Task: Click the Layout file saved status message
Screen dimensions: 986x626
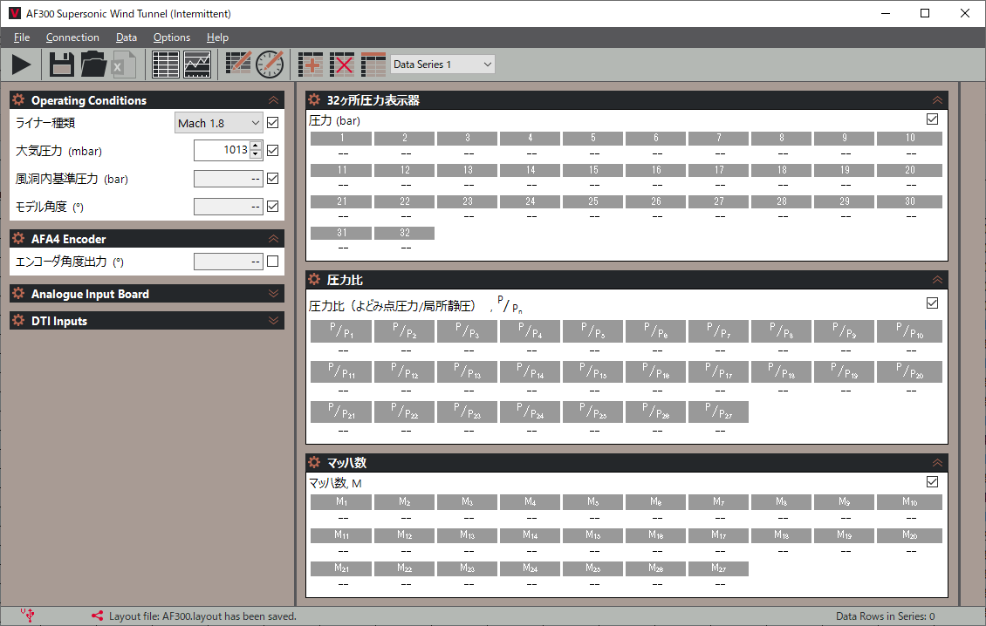Action: click(x=202, y=616)
